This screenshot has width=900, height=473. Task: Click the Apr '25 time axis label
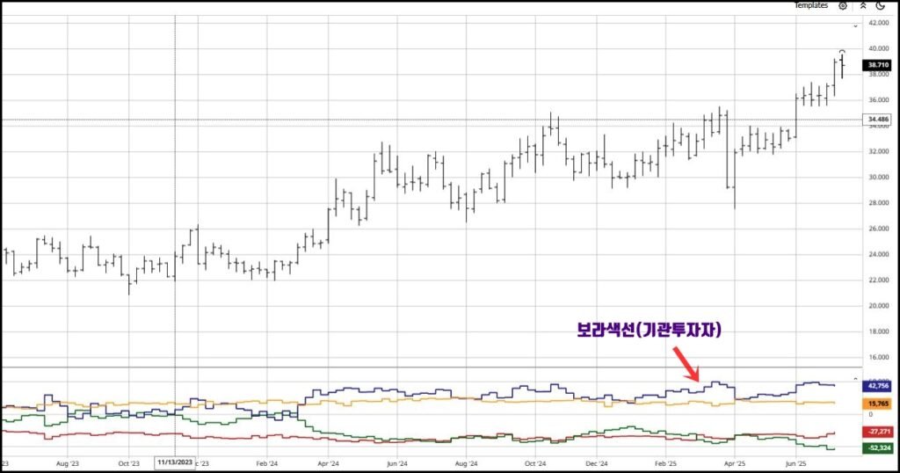(735, 463)
